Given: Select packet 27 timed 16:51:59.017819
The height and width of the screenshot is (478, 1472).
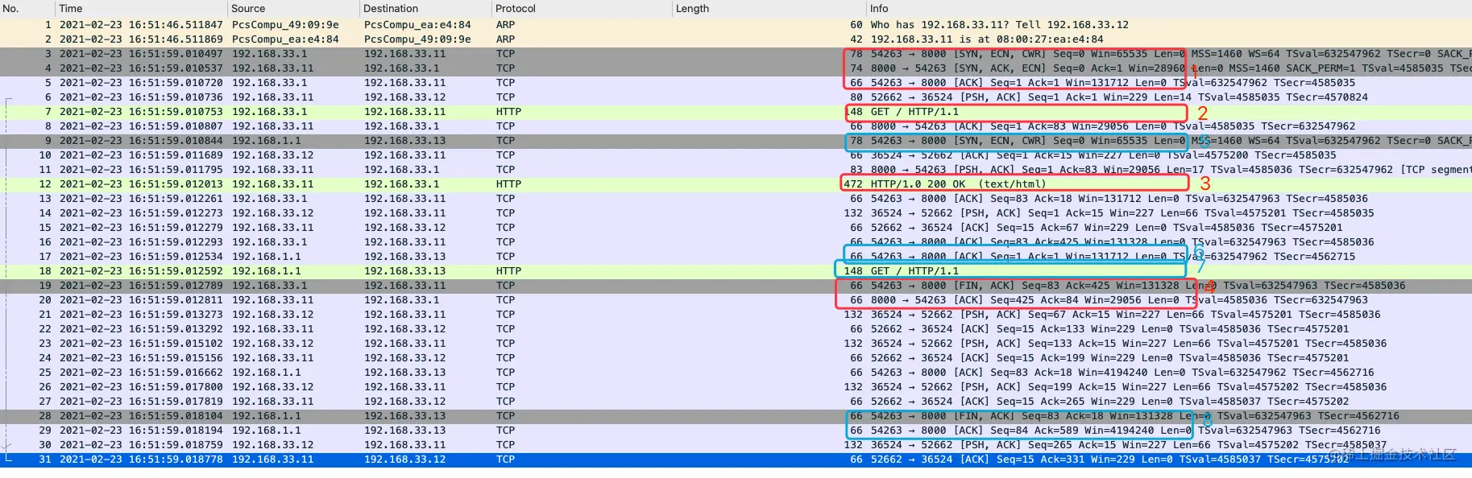Looking at the screenshot, I should [x=736, y=402].
